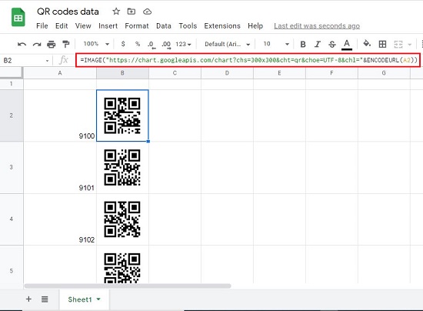Toggle strikethrough formatting
The image size is (423, 311).
point(332,44)
